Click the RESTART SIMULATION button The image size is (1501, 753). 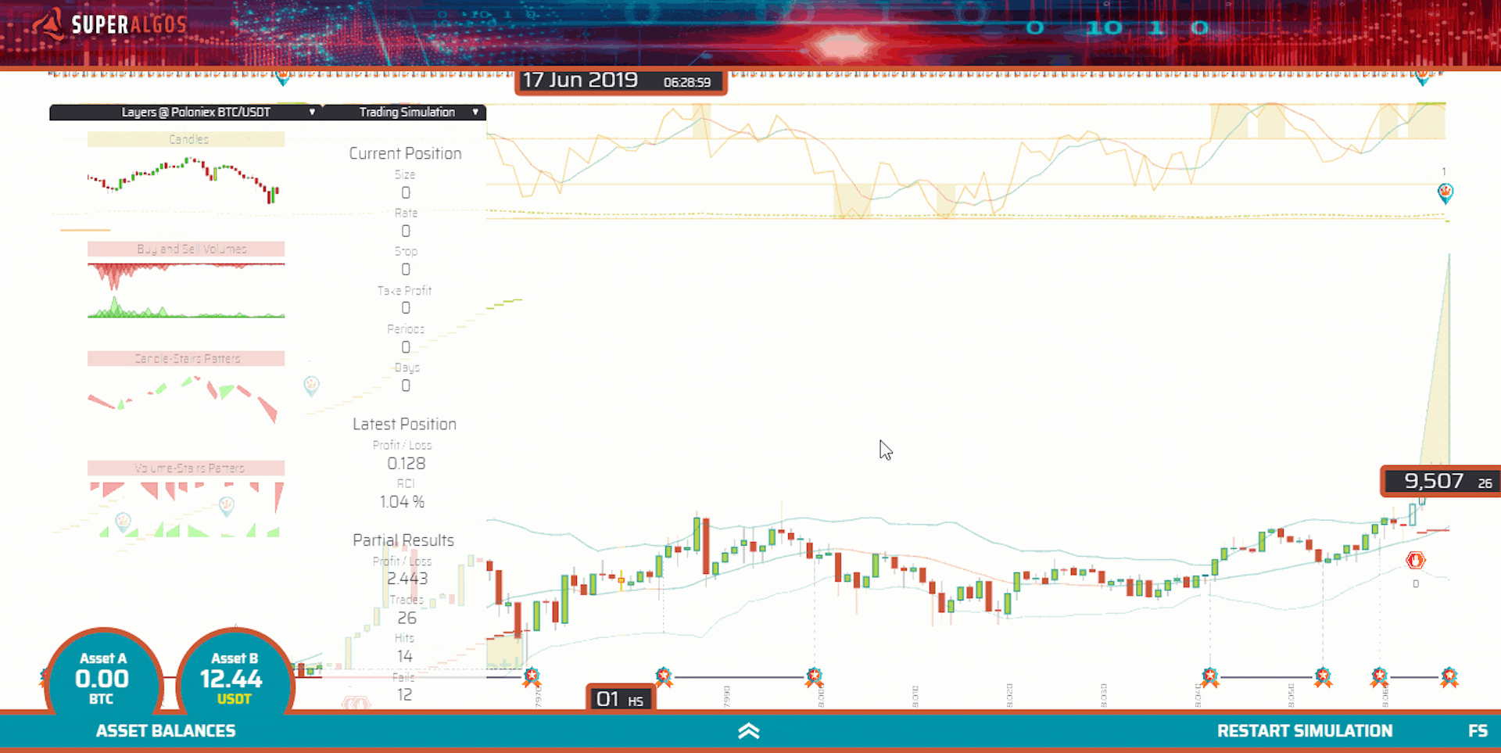1306,730
